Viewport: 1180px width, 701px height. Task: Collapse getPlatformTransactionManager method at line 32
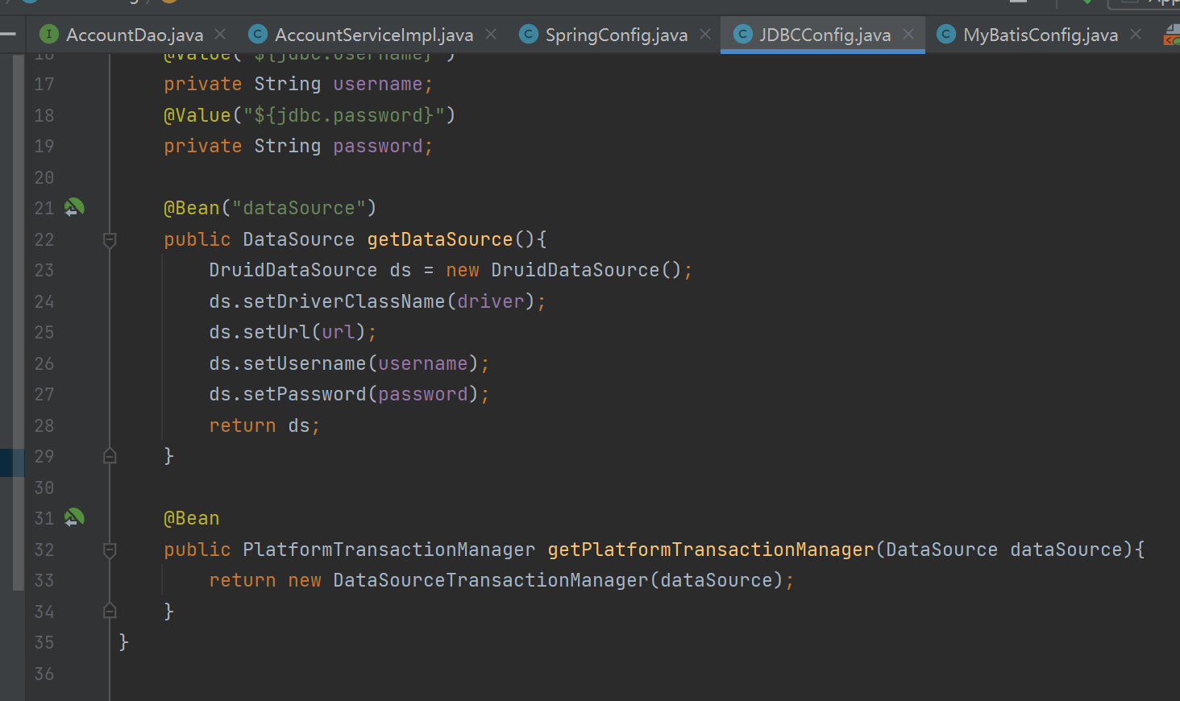pos(110,550)
